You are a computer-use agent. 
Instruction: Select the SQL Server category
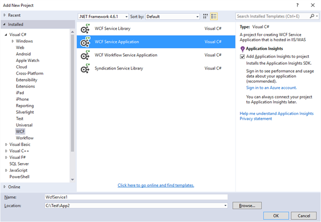point(19,164)
